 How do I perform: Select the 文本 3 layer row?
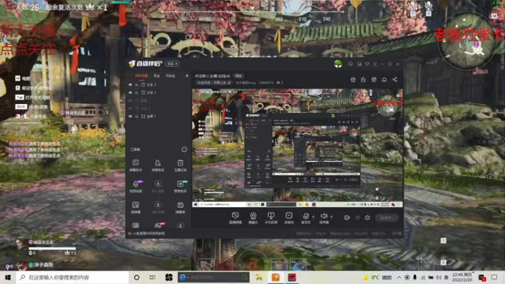point(158,85)
